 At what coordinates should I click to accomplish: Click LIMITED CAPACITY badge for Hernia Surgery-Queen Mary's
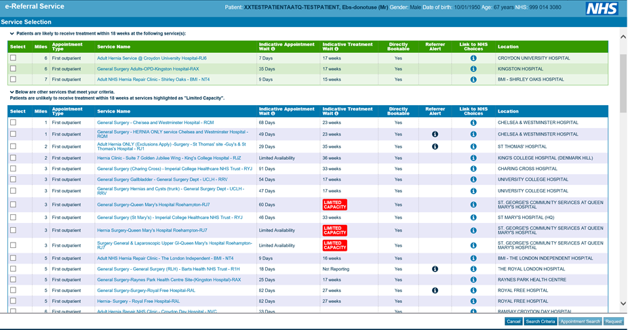click(x=335, y=230)
